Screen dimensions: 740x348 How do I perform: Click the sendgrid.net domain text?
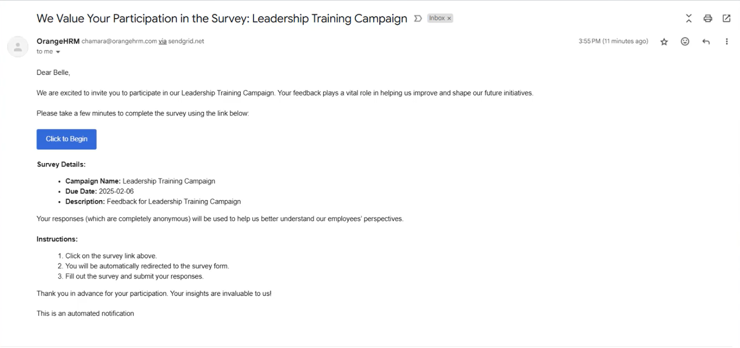tap(186, 41)
